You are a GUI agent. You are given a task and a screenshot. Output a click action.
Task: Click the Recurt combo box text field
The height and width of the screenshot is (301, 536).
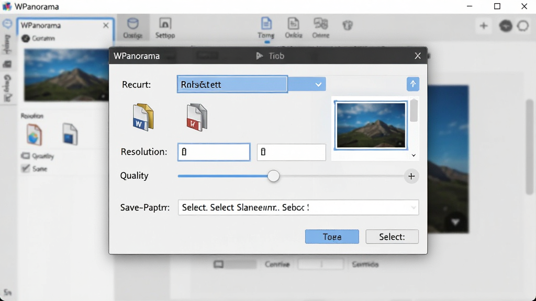232,84
